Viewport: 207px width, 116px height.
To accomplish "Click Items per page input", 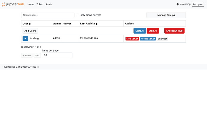I will pos(57,55).
